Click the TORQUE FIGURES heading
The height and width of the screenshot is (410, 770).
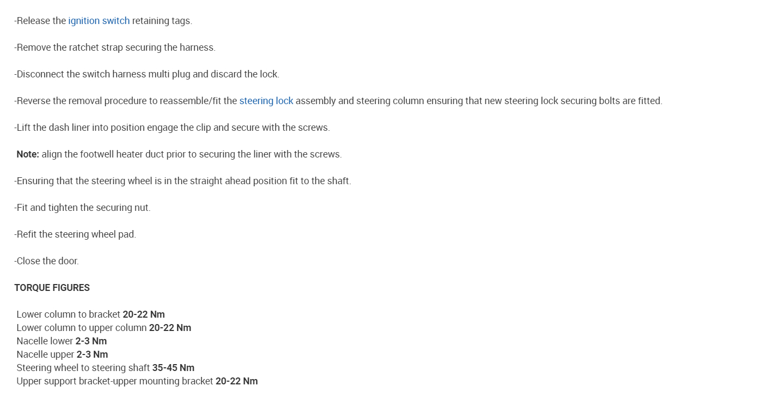click(x=52, y=288)
